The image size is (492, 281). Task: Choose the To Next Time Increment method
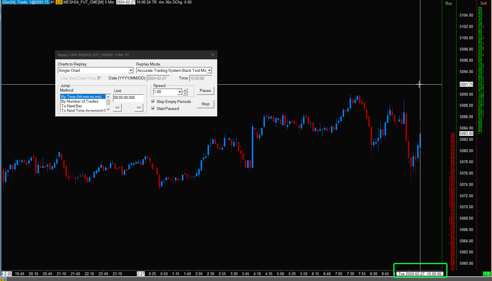coord(83,110)
